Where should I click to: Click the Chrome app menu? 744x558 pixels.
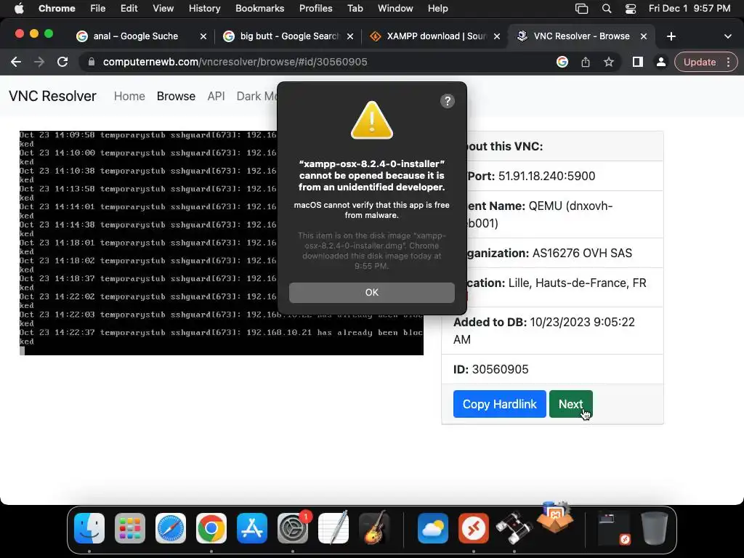pyautogui.click(x=57, y=8)
